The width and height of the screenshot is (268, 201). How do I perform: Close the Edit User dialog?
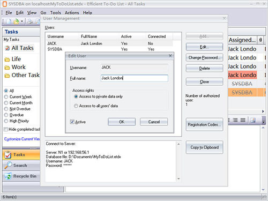170,56
